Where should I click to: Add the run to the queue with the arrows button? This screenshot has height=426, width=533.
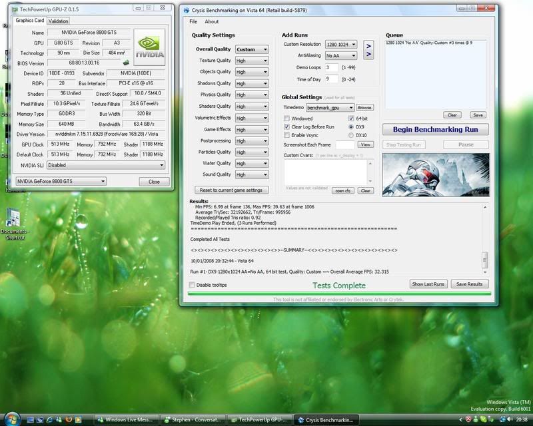[368, 50]
